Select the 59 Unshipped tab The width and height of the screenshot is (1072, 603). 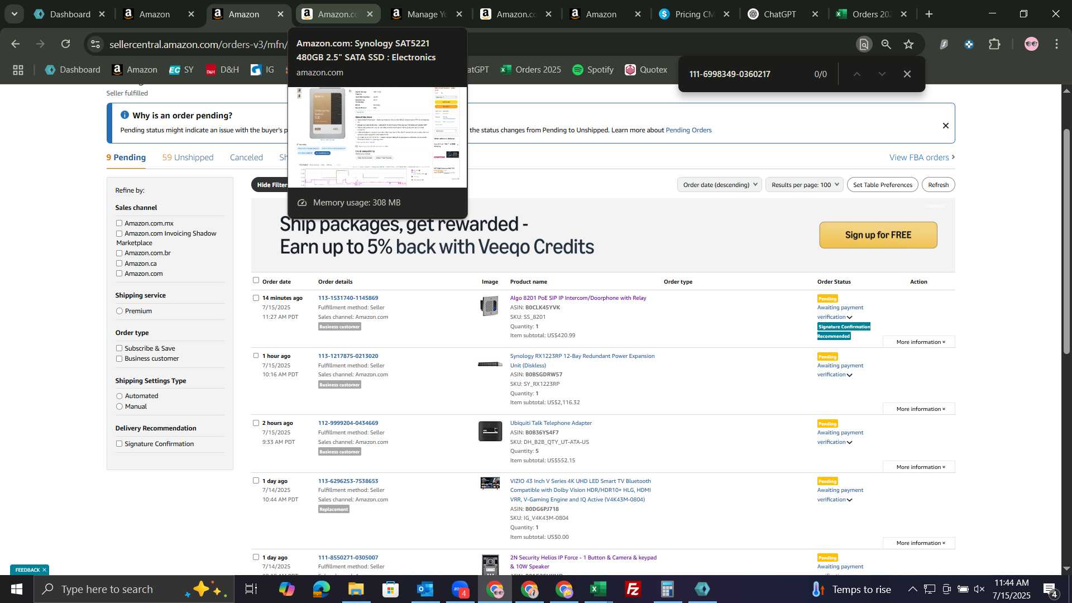[x=188, y=157]
